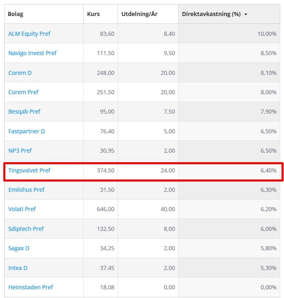284x298 pixels.
Task: Click the highlighted Tingsvalvet Pref link
Action: coord(29,170)
